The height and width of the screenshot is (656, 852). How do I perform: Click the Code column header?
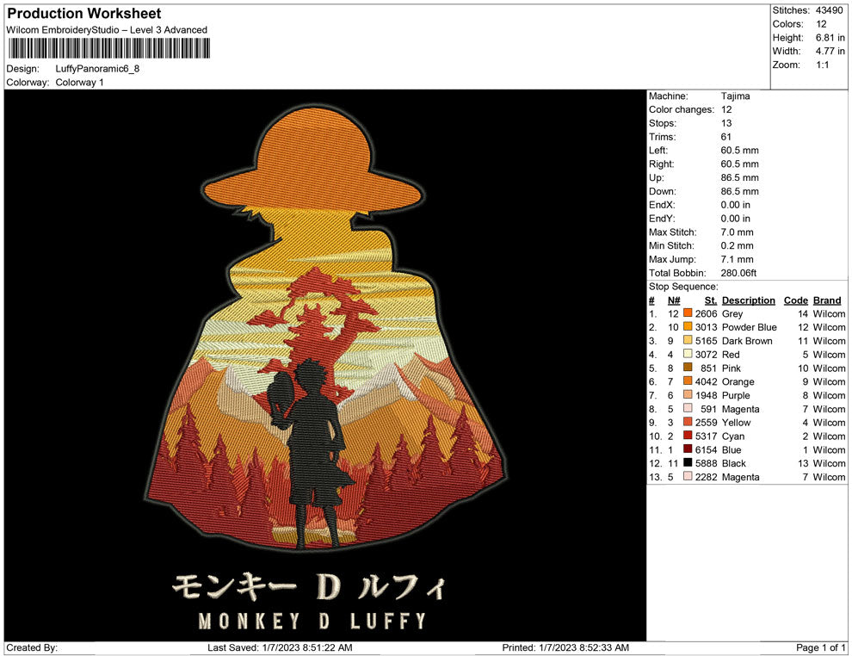click(795, 300)
